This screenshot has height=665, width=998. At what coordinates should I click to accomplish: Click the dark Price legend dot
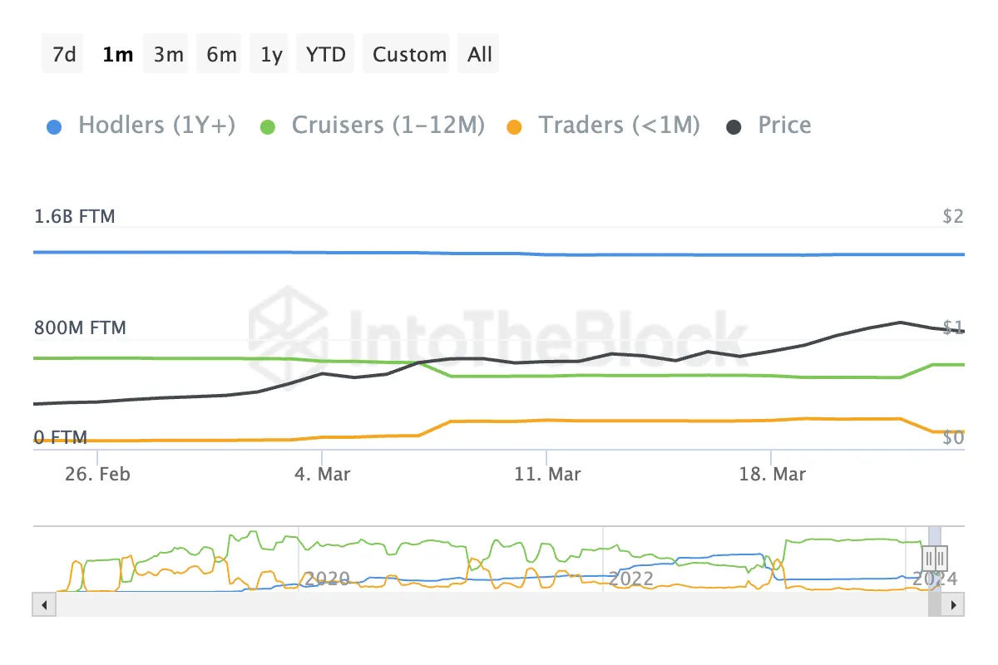734,127
